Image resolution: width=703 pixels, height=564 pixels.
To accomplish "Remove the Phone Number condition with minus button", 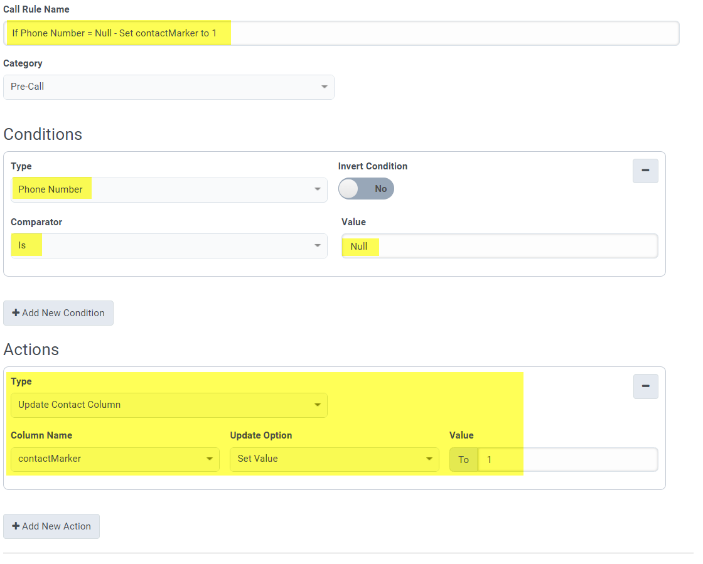I will pos(645,171).
